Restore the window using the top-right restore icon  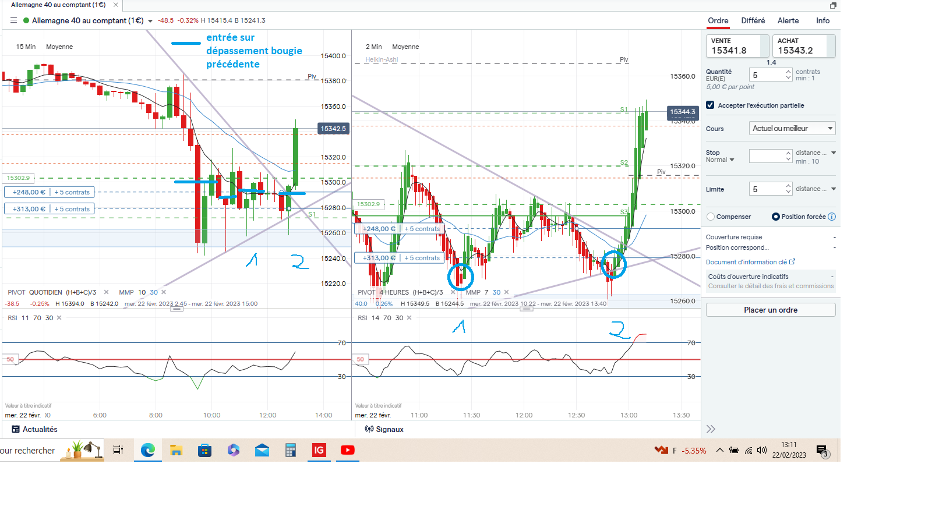pyautogui.click(x=833, y=5)
